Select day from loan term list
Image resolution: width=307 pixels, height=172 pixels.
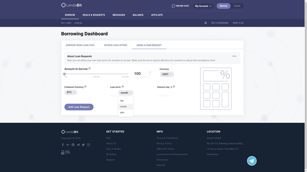[x=126, y=101]
